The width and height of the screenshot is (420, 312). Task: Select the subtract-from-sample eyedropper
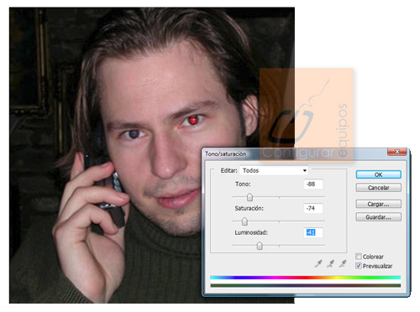pos(343,263)
